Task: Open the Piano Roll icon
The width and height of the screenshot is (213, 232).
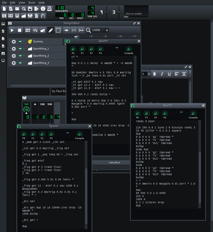Action: coord(17,16)
